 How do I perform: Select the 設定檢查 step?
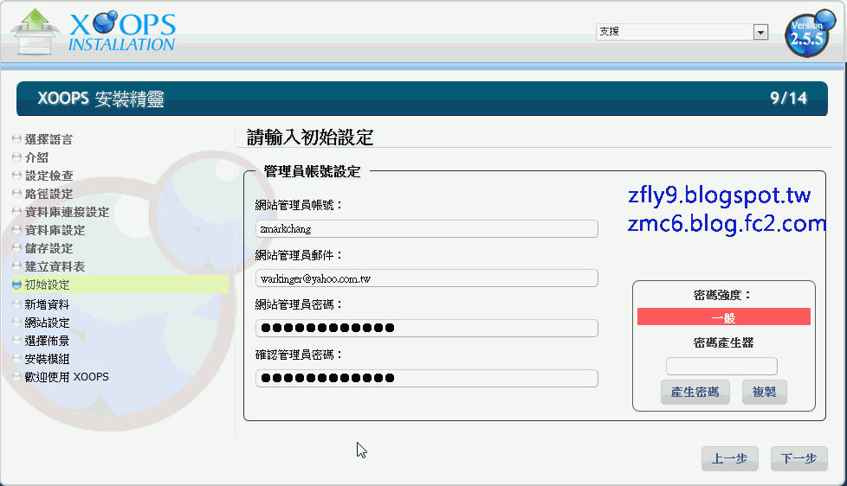pos(48,176)
